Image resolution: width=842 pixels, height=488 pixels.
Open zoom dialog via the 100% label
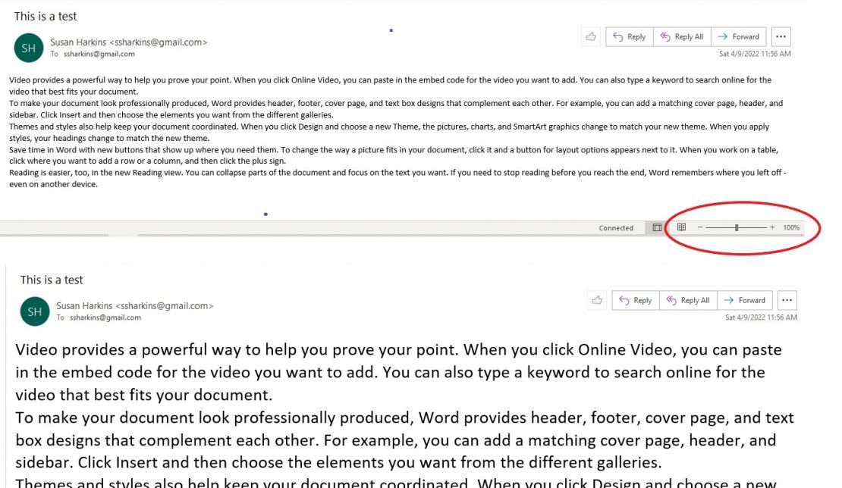coord(791,227)
